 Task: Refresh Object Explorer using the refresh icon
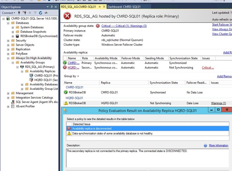pos(41,12)
